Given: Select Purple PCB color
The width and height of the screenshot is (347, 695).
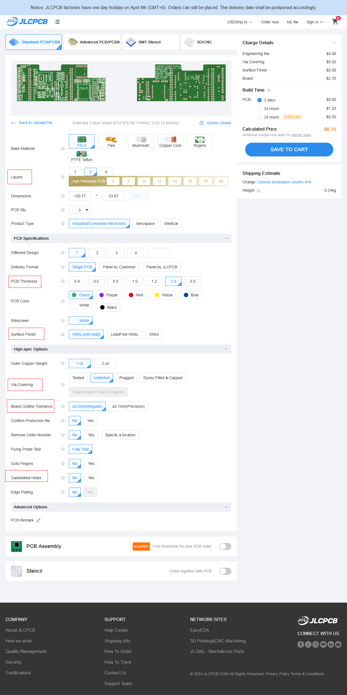Looking at the screenshot, I should [108, 295].
